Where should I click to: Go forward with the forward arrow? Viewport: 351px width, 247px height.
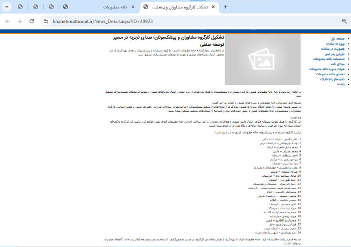[x=20, y=21]
